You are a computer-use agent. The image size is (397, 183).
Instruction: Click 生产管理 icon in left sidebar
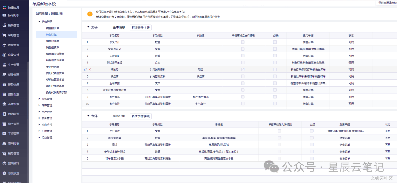click(x=4, y=65)
